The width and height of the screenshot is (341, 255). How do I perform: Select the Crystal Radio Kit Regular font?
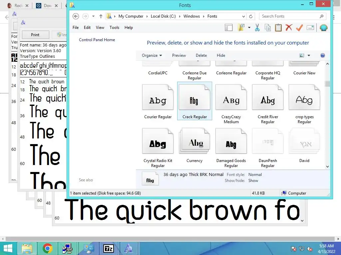click(158, 148)
